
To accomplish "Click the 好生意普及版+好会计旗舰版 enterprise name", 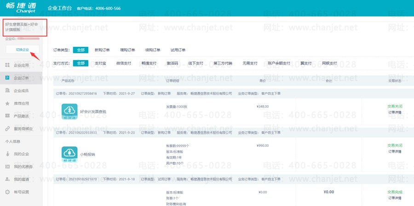I will tap(21, 27).
